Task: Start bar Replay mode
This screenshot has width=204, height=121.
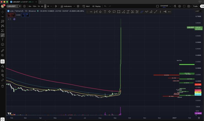Action: tap(96, 6)
